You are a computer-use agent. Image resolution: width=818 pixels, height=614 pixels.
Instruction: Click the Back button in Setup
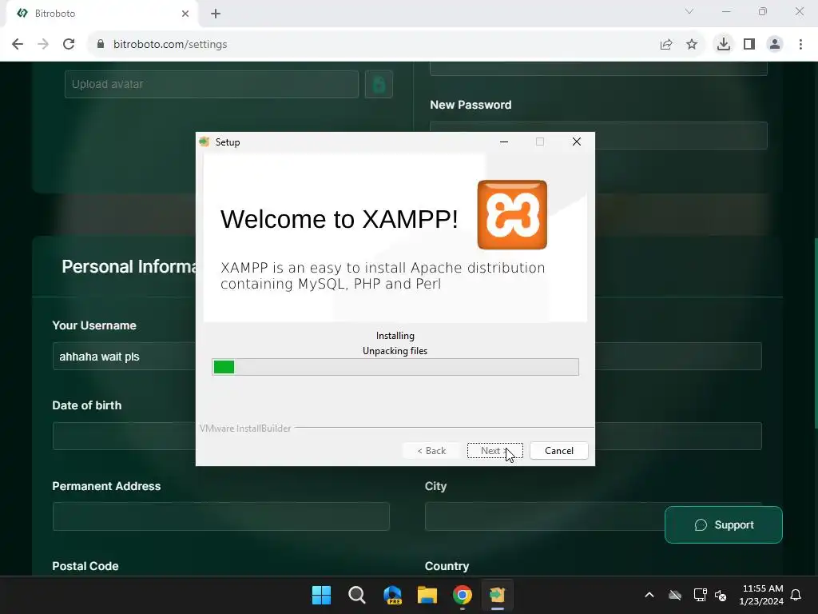(431, 451)
